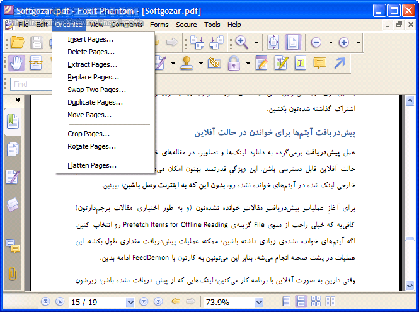Click the form edit pencil-check icon
419x312 pixels.
(281, 63)
